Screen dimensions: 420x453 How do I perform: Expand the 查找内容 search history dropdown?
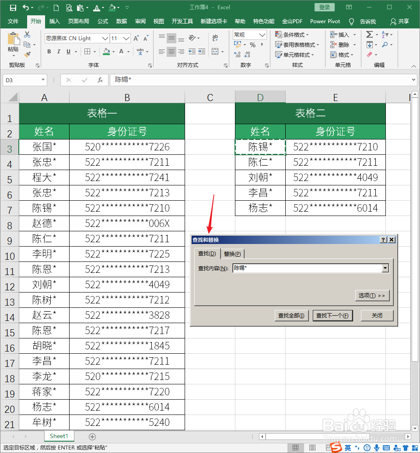385,268
